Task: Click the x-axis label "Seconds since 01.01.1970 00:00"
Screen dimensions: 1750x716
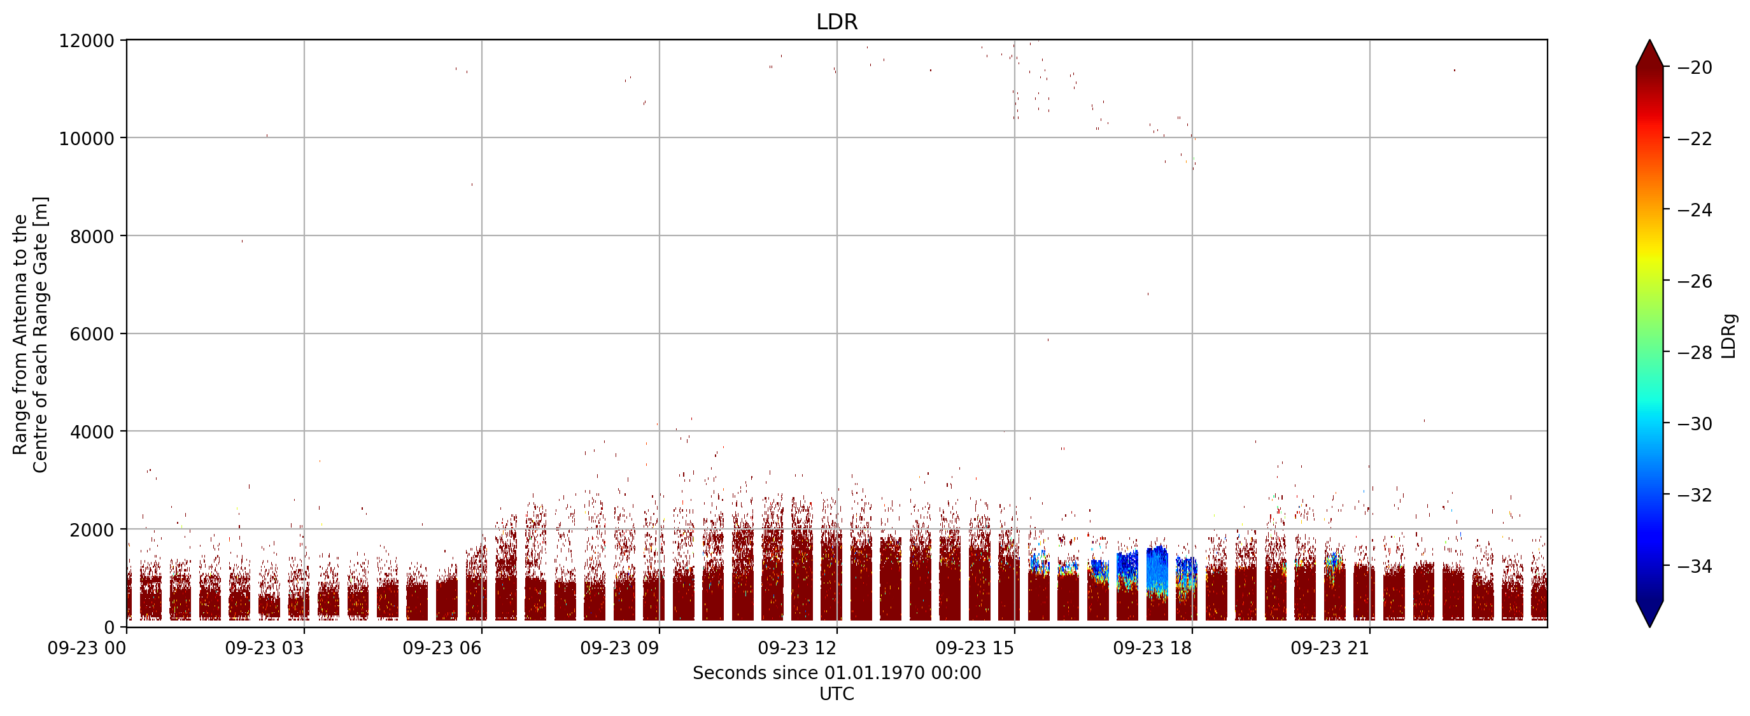Action: click(836, 673)
